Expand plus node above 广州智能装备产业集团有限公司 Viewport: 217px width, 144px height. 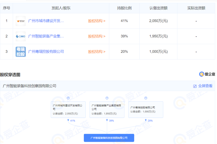[x=107, y=98]
